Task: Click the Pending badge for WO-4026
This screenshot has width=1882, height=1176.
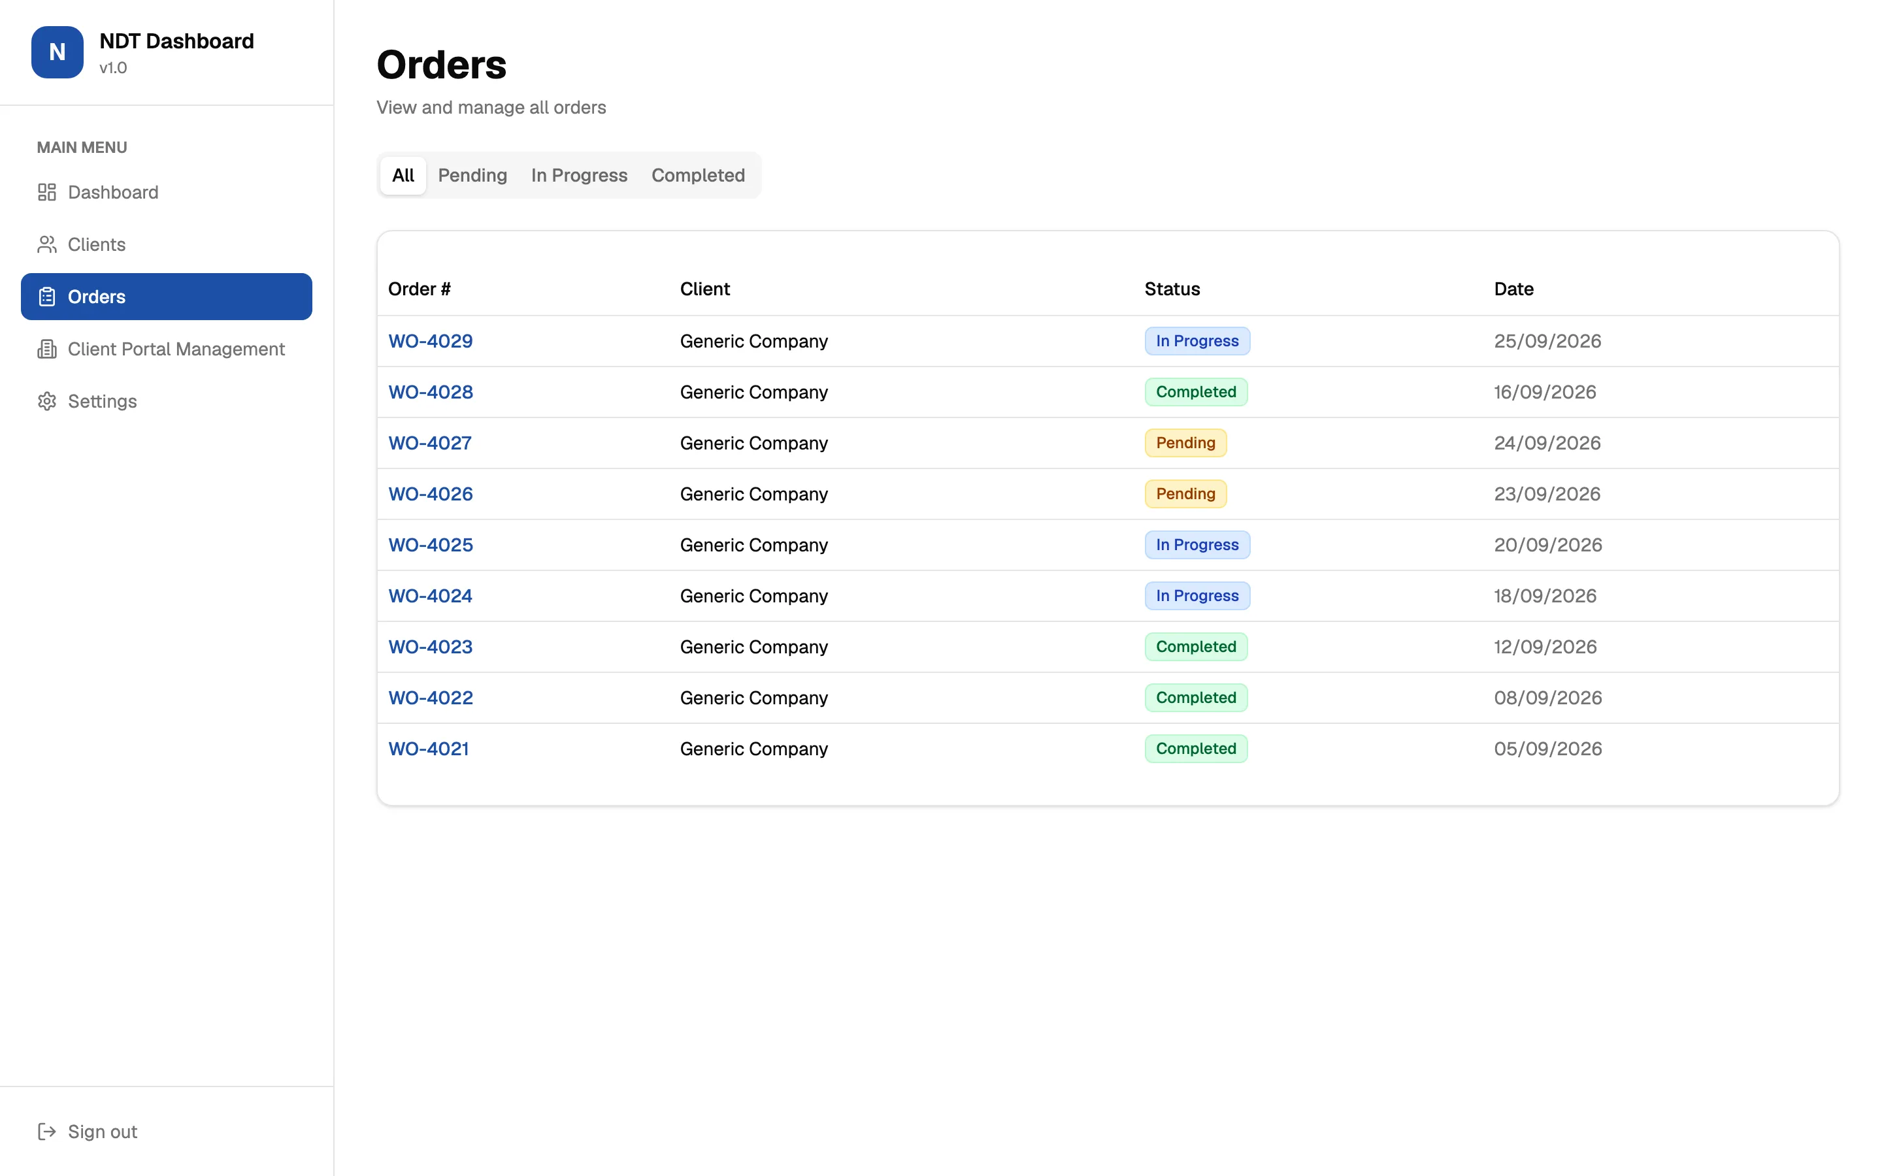Action: pos(1185,494)
